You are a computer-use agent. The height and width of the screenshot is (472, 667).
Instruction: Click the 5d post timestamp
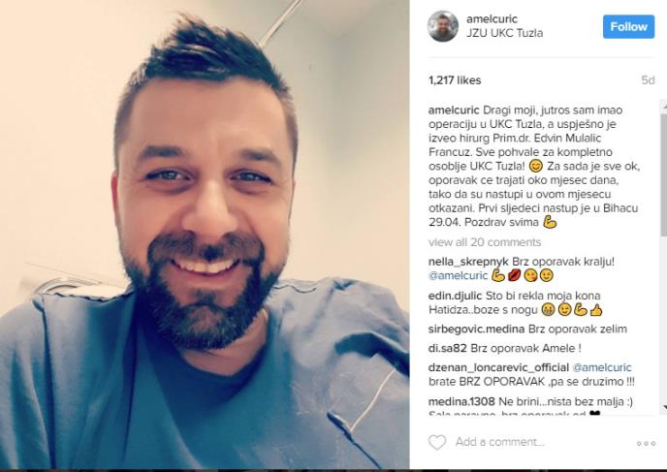pos(648,80)
